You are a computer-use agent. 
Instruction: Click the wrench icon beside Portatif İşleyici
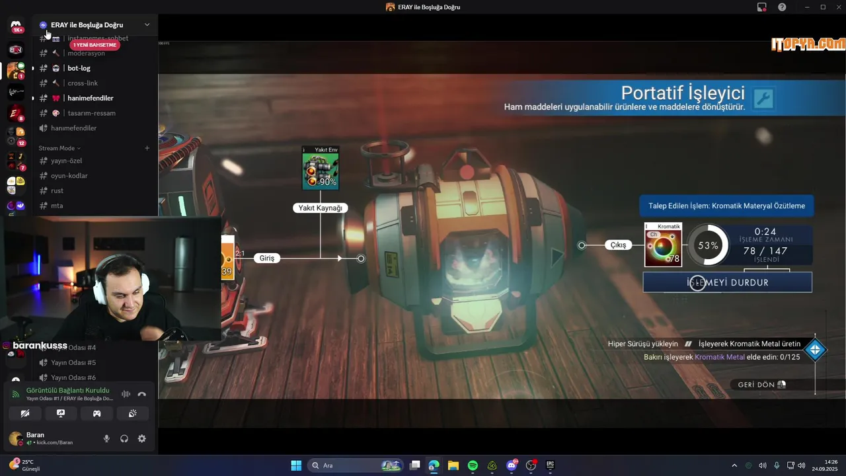tap(763, 99)
